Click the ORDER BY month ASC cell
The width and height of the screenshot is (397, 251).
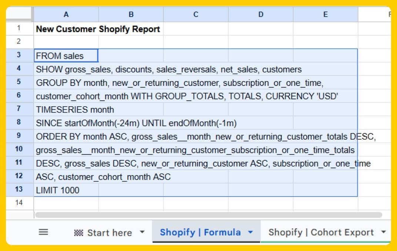point(66,136)
